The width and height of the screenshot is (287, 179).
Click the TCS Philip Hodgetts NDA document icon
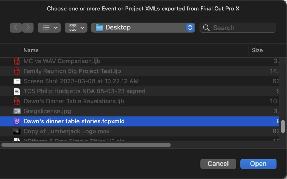[x=17, y=91]
